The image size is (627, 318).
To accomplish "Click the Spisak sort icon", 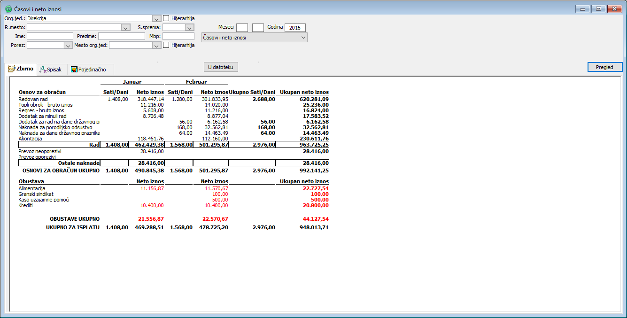I will click(x=42, y=69).
